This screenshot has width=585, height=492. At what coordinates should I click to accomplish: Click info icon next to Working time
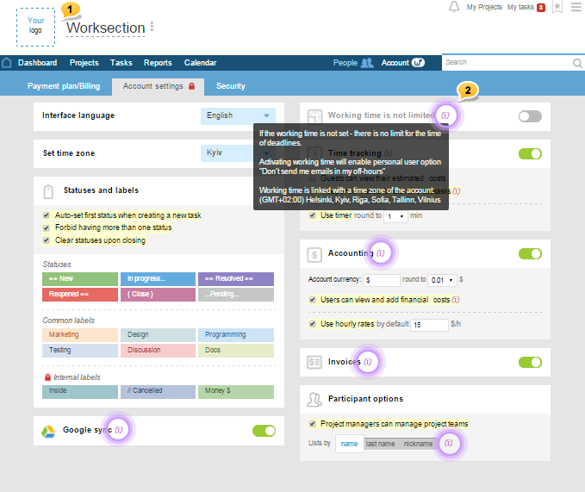click(x=445, y=115)
